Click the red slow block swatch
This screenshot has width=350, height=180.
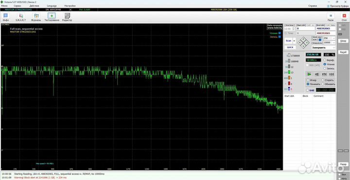[289, 83]
